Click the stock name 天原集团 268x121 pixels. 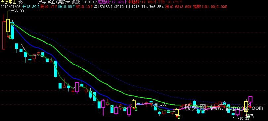[8, 2]
